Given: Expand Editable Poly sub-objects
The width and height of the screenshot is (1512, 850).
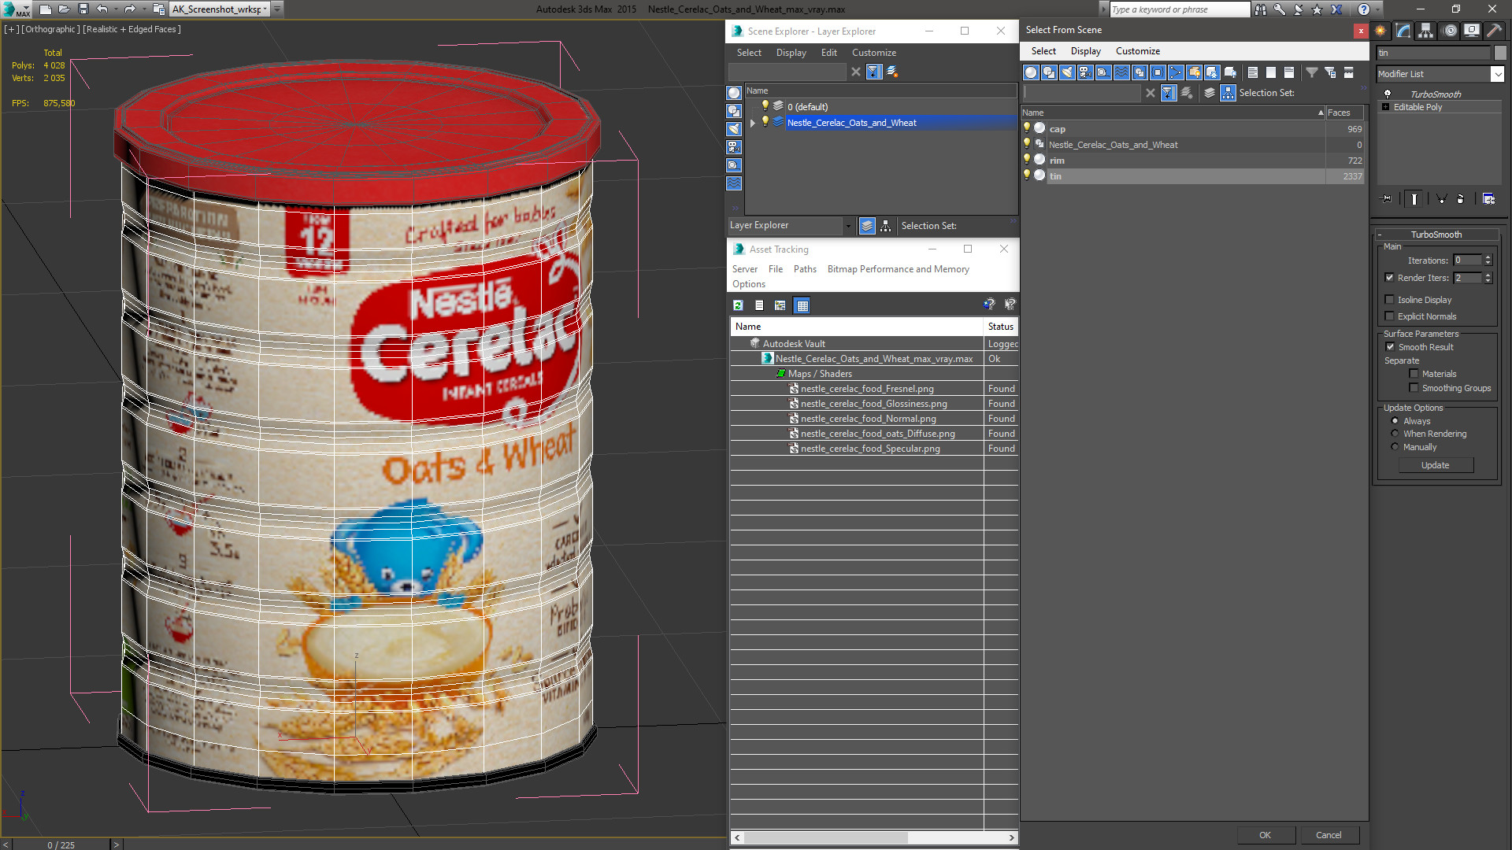Looking at the screenshot, I should pyautogui.click(x=1385, y=107).
